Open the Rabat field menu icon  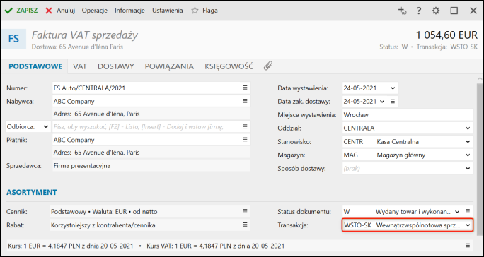click(x=245, y=225)
